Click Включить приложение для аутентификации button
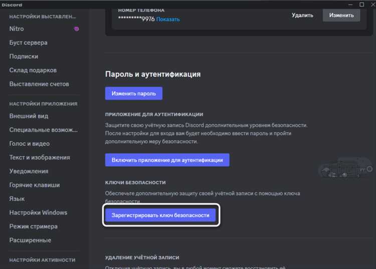The height and width of the screenshot is (269, 376). click(x=167, y=160)
